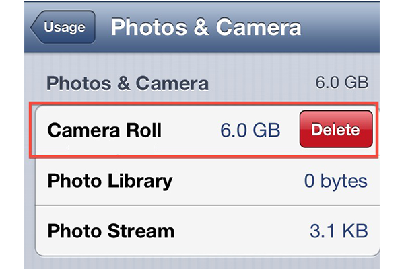Tap the 0 bytes value for Photo Library
This screenshot has width=404, height=269.
coord(336,181)
